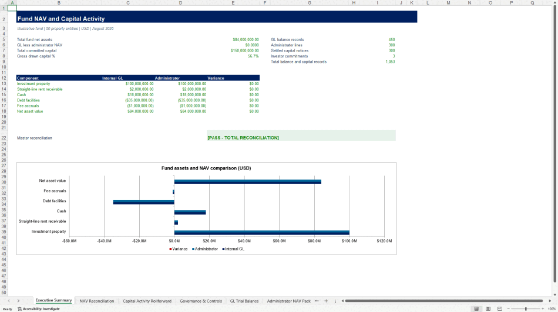The width and height of the screenshot is (558, 312).
Task: Go to the previous sheet using the arrow
Action: click(x=9, y=301)
